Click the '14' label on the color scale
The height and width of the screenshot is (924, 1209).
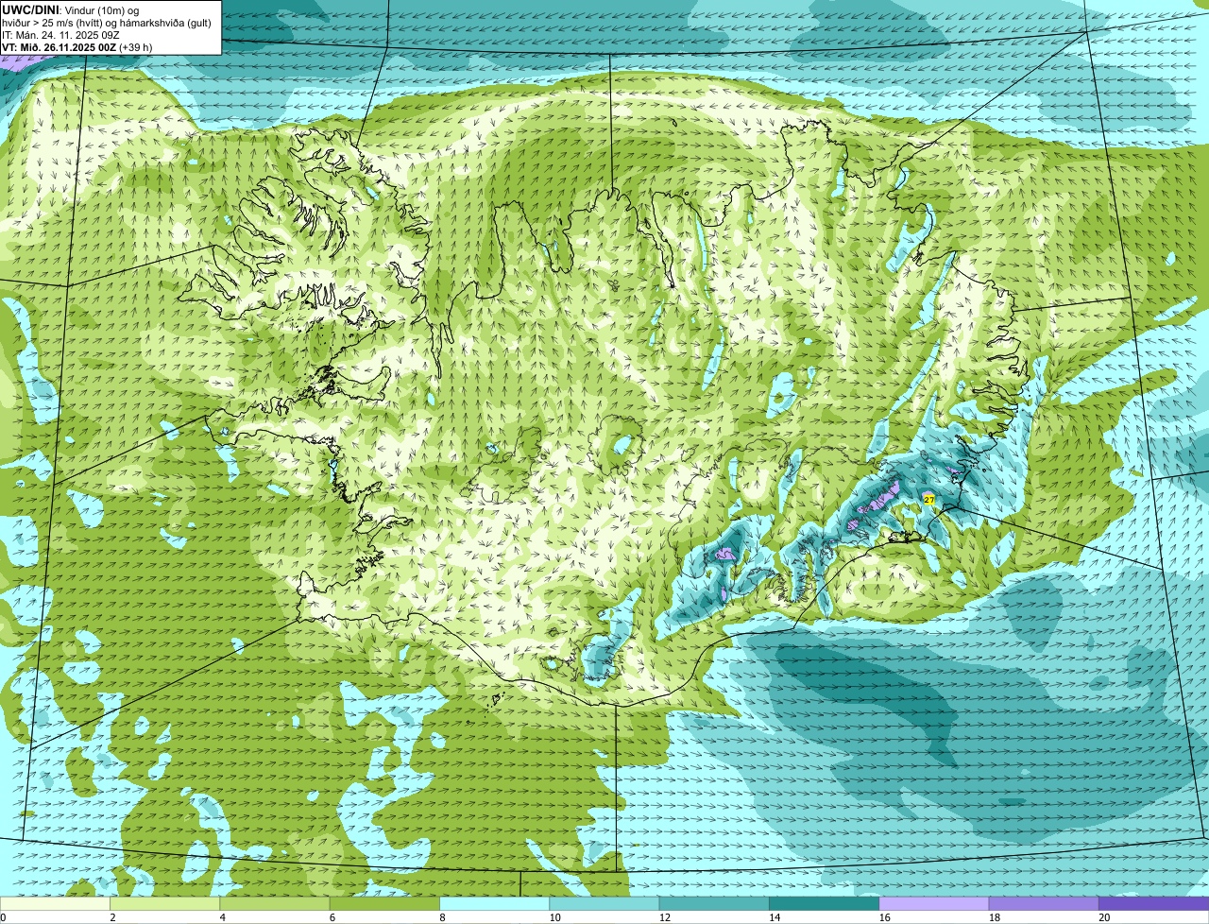(x=774, y=917)
